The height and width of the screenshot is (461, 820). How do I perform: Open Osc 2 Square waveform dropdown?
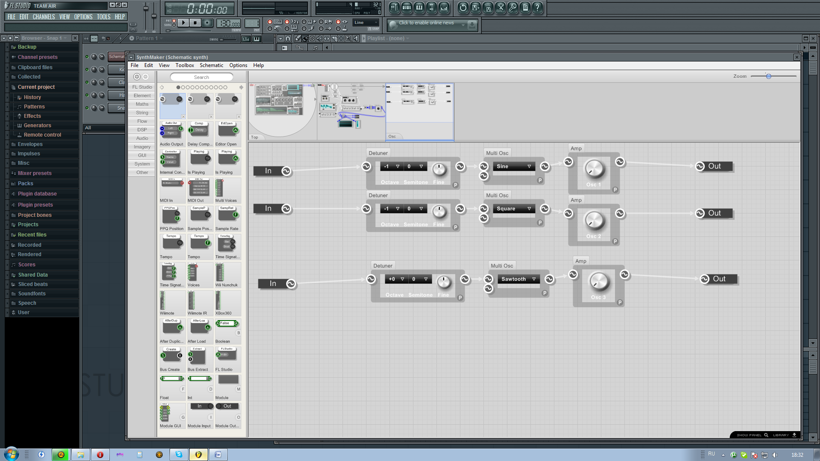pyautogui.click(x=514, y=209)
